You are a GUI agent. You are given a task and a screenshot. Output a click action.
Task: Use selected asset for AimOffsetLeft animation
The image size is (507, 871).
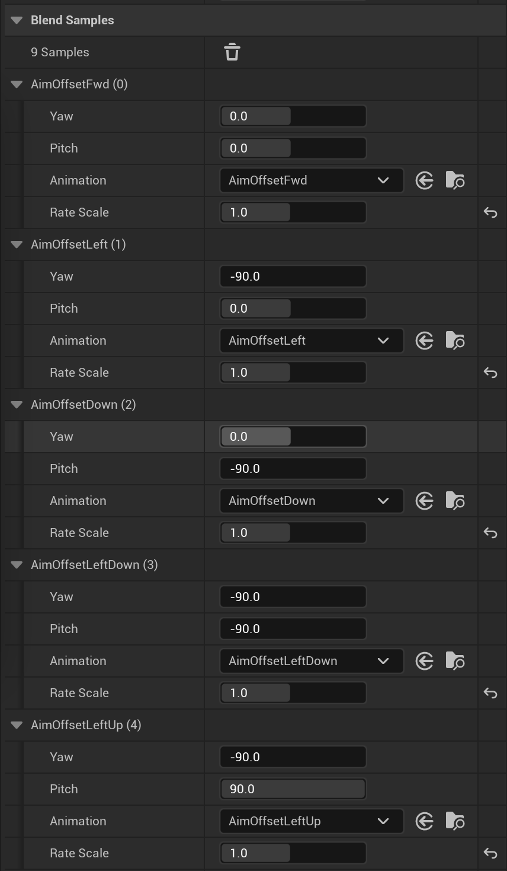(x=425, y=341)
